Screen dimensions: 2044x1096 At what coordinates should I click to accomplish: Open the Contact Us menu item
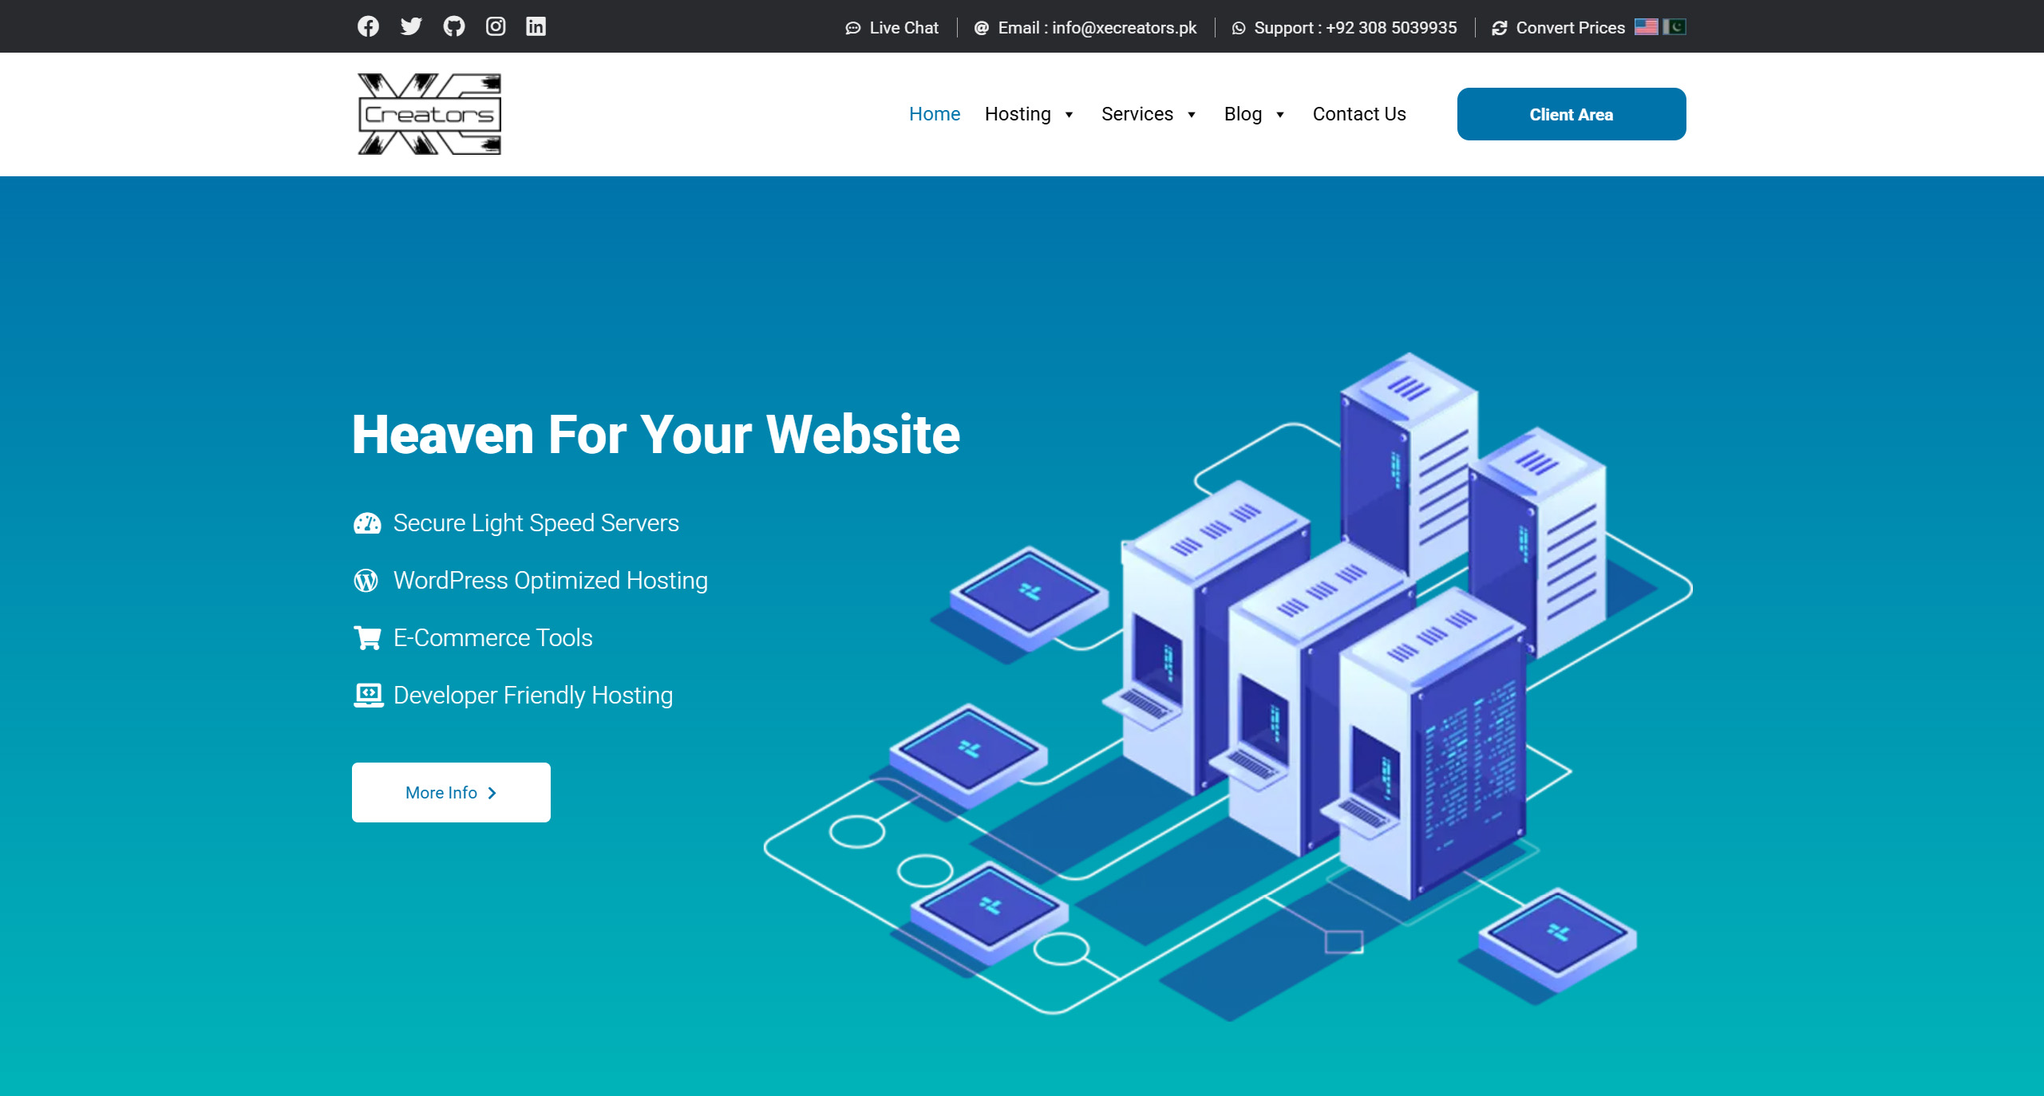pyautogui.click(x=1358, y=114)
